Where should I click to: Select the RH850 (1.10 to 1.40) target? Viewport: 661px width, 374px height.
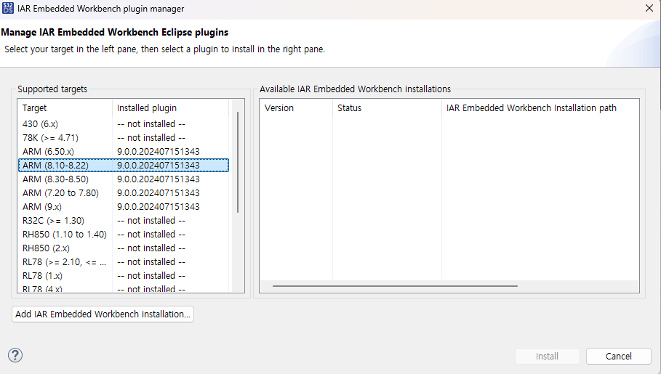(124, 234)
